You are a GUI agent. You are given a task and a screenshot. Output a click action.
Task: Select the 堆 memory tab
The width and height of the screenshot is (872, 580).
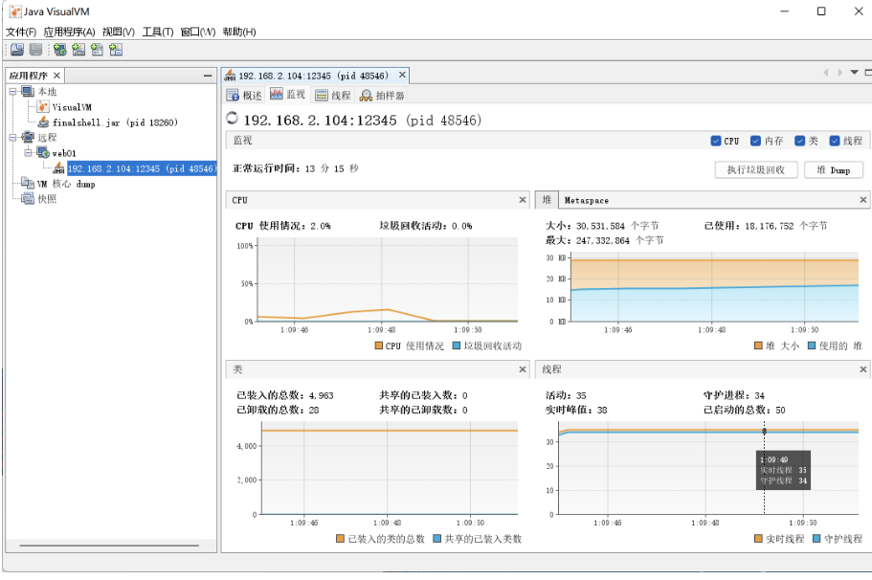[x=548, y=200]
